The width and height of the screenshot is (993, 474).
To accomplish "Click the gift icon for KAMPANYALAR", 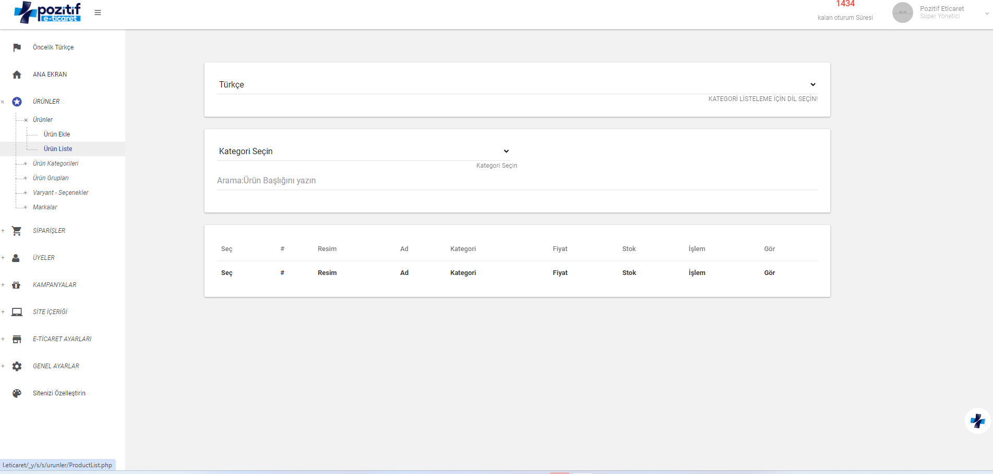I will coord(16,285).
